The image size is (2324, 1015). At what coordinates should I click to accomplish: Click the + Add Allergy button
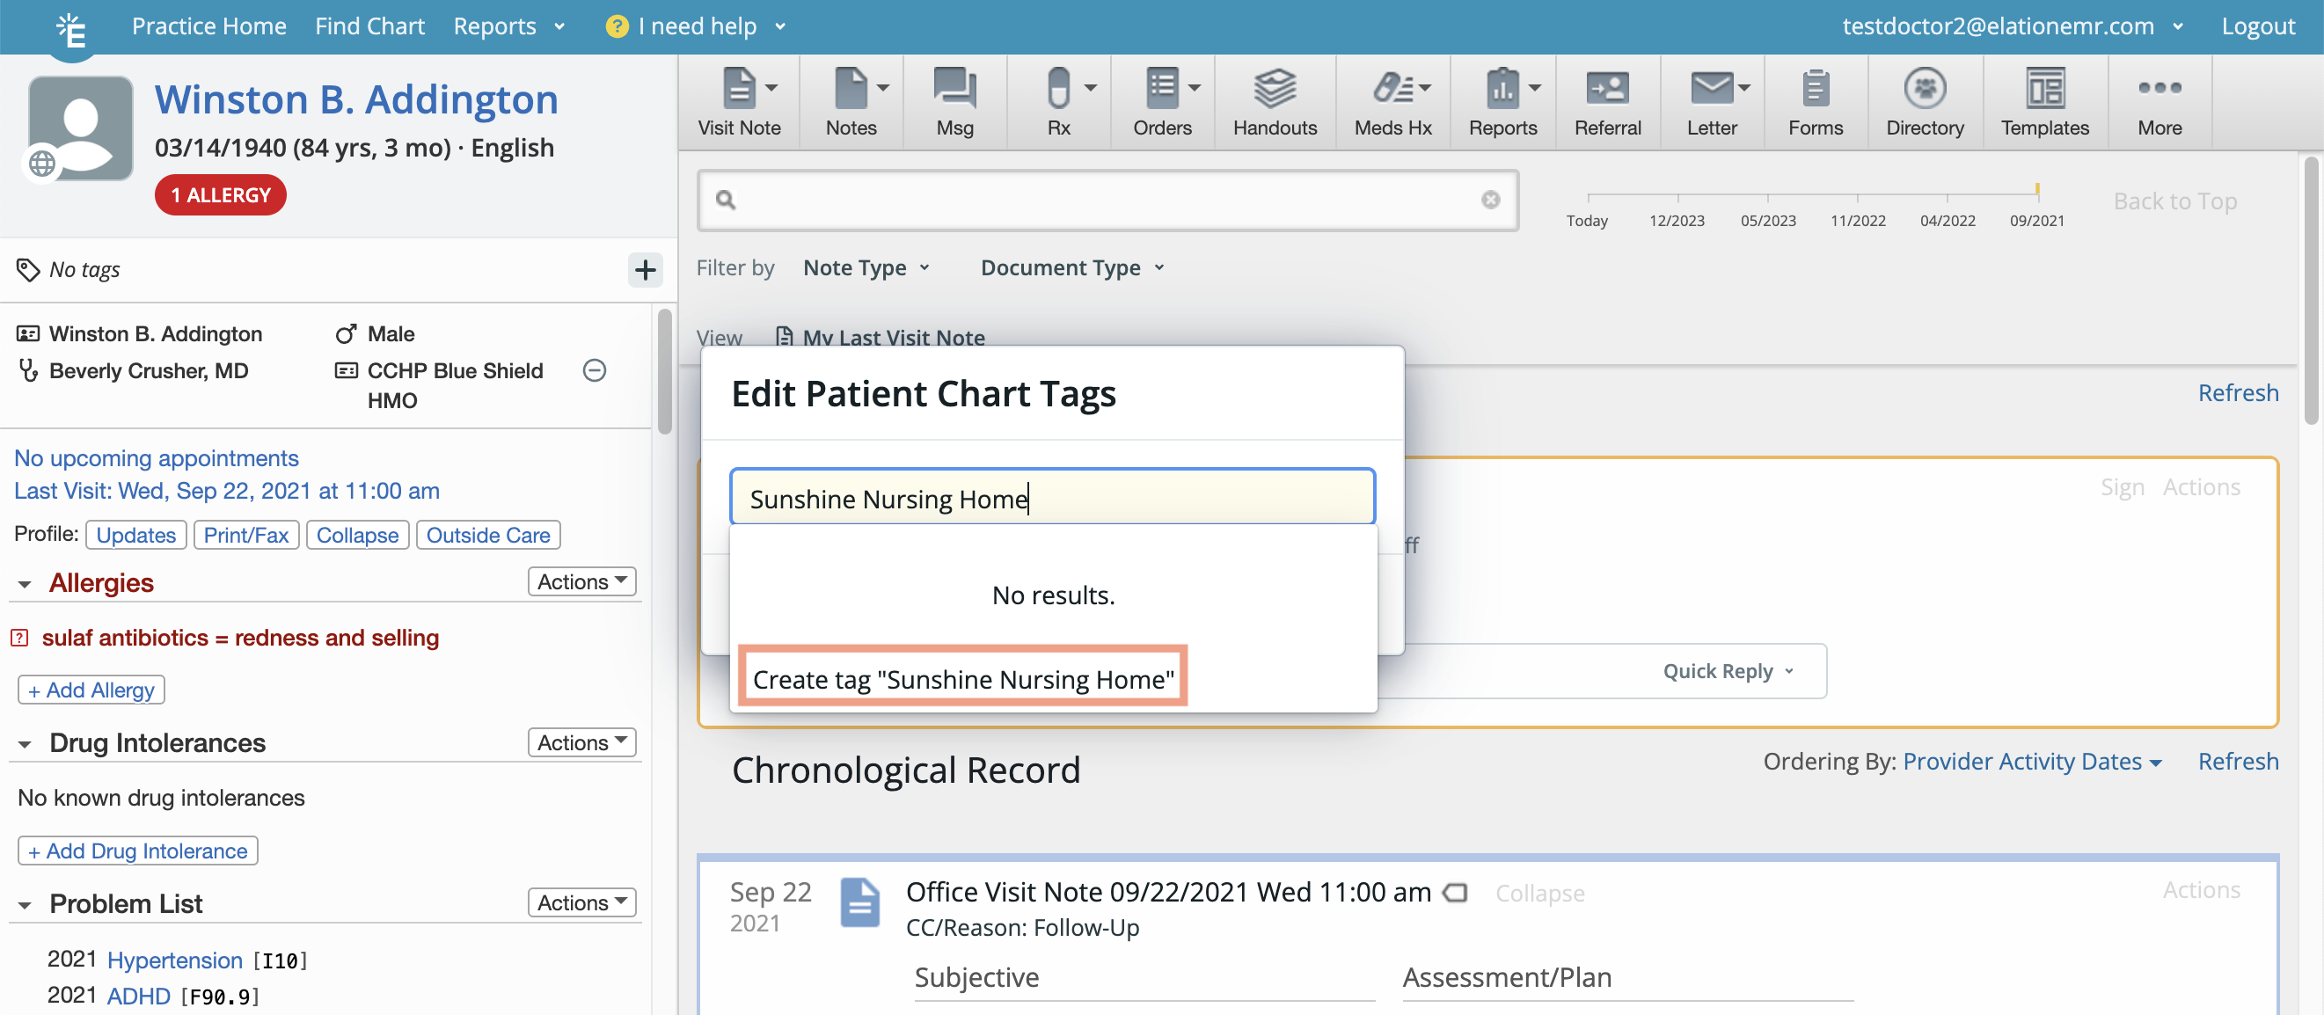tap(91, 690)
